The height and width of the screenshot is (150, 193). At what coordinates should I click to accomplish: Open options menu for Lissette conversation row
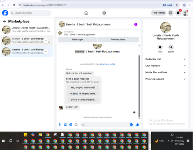pyautogui.click(x=46, y=52)
